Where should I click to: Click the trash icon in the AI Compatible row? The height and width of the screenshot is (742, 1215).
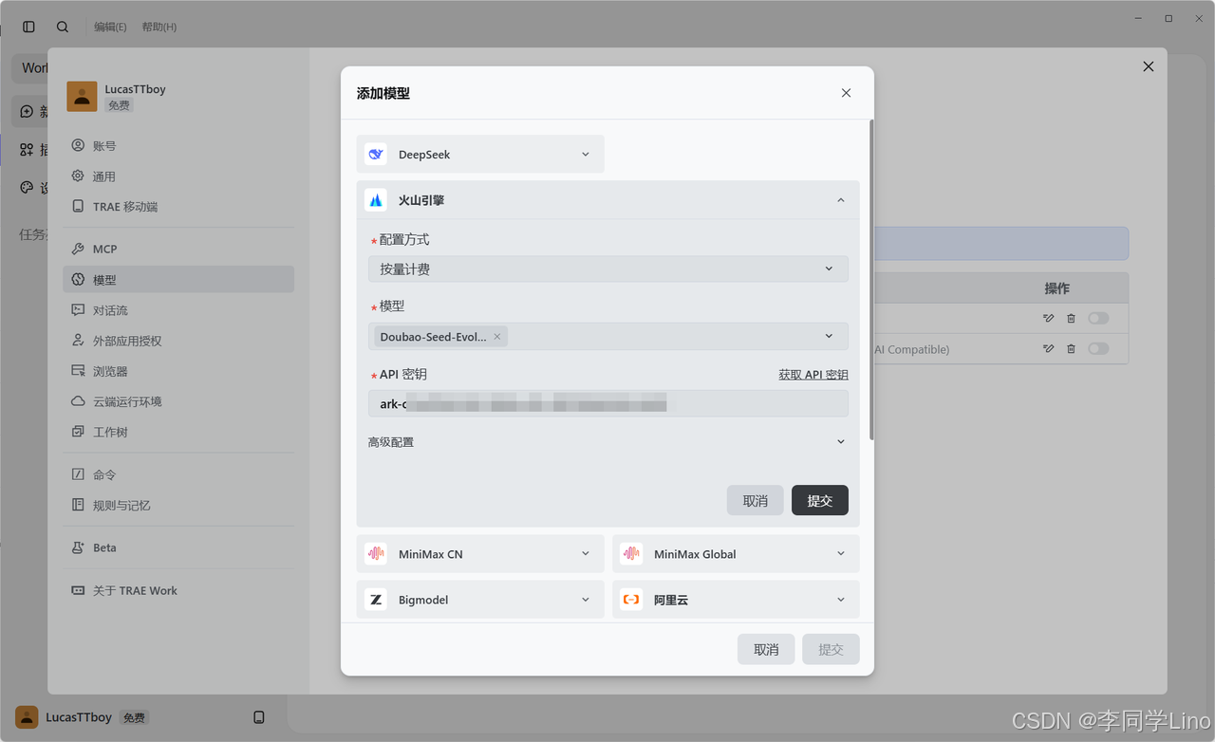[x=1072, y=349]
